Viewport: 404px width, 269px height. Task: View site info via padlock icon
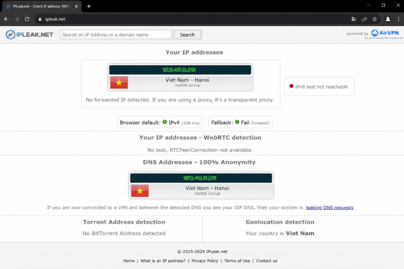[40, 19]
